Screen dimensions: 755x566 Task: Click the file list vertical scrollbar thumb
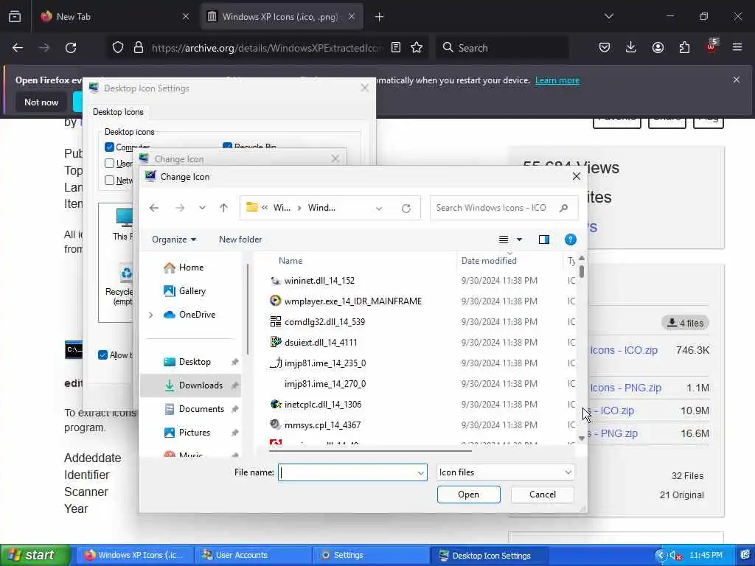point(582,272)
